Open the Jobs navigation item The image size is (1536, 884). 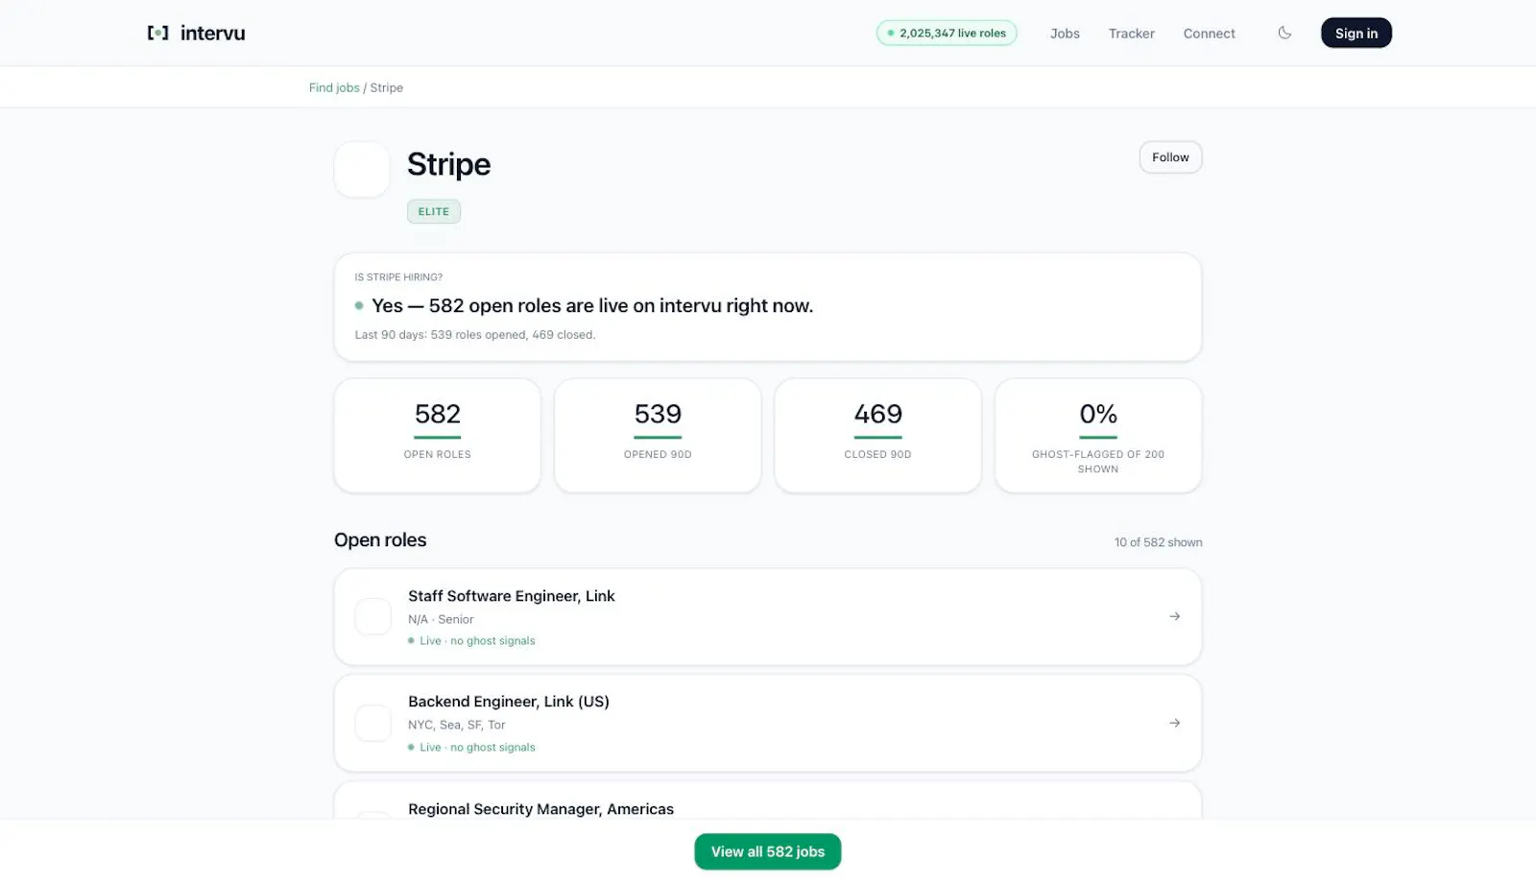[x=1065, y=34]
